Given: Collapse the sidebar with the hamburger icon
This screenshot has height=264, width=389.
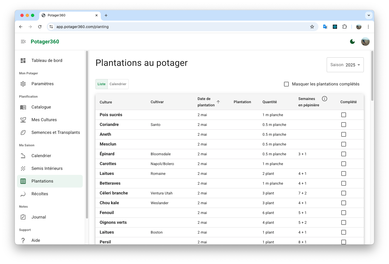Looking at the screenshot, I should pyautogui.click(x=23, y=42).
